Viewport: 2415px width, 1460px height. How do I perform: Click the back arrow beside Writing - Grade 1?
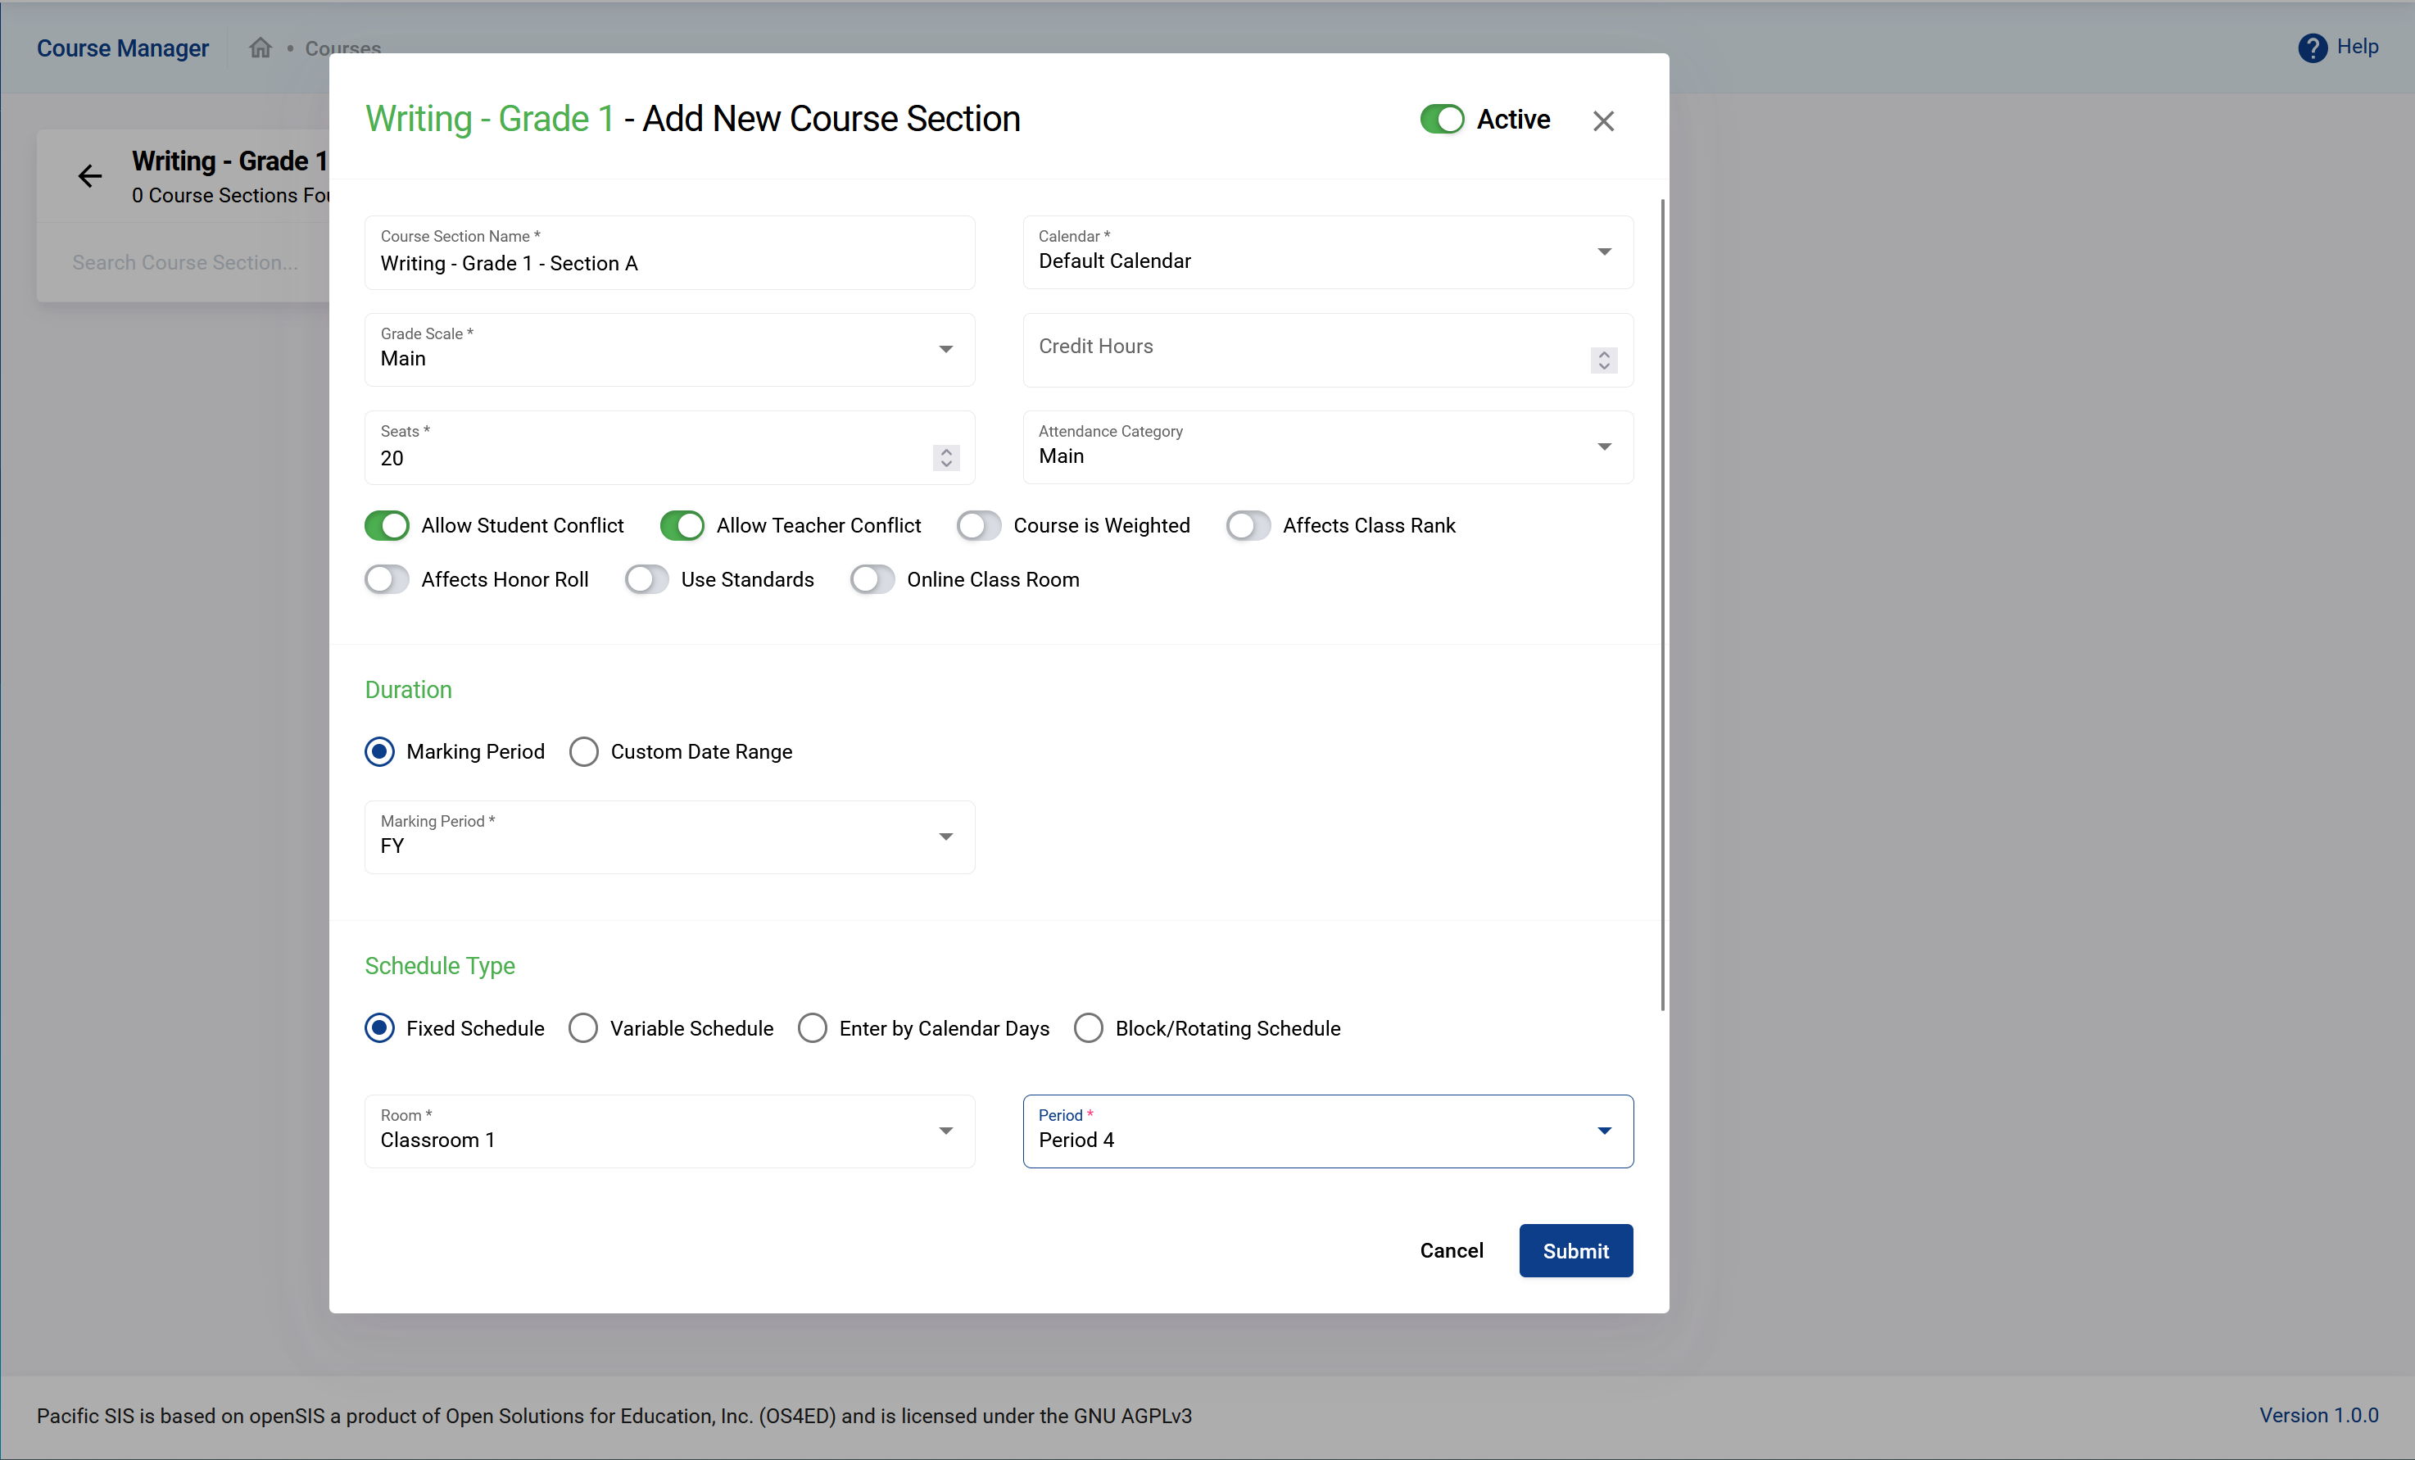[90, 175]
